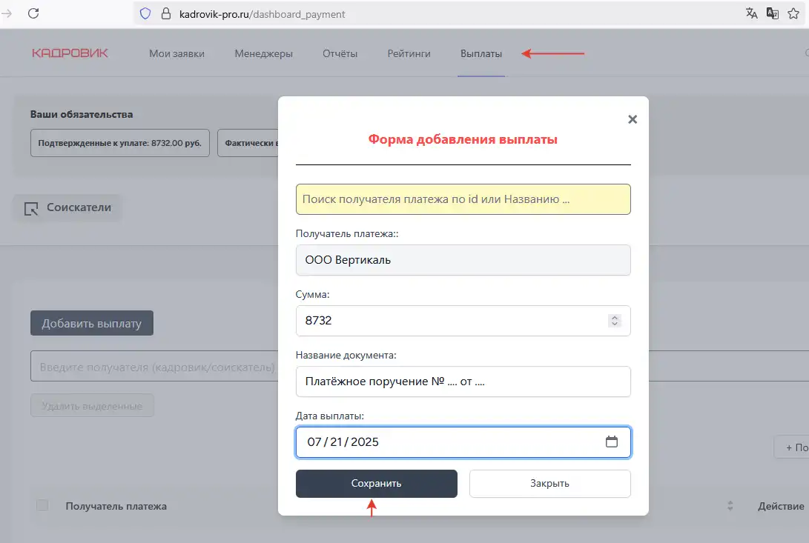Switch to the Рейтинги tab
This screenshot has width=809, height=543.
[409, 53]
